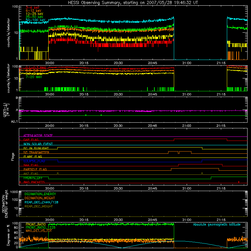Click the green FRONT_RATIO_1225 legend label
The width and height of the screenshot is (251, 251).
(x=40, y=227)
